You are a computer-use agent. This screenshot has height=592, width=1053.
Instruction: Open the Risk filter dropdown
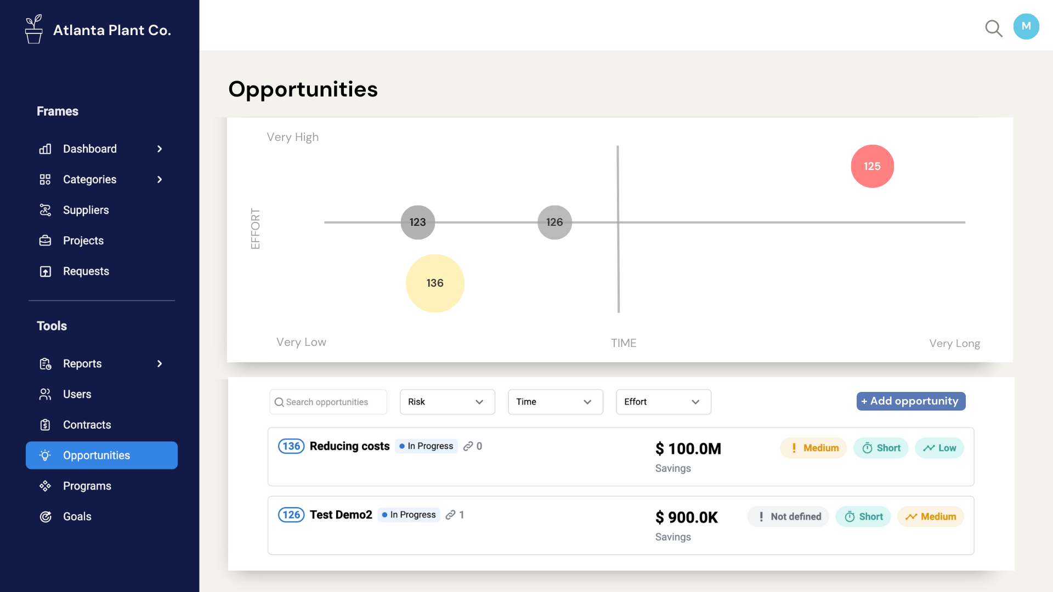(447, 402)
